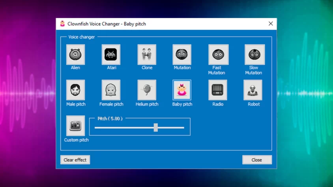The height and width of the screenshot is (187, 333).
Task: Click the "Custom pitch" caption text
Action: [76, 140]
